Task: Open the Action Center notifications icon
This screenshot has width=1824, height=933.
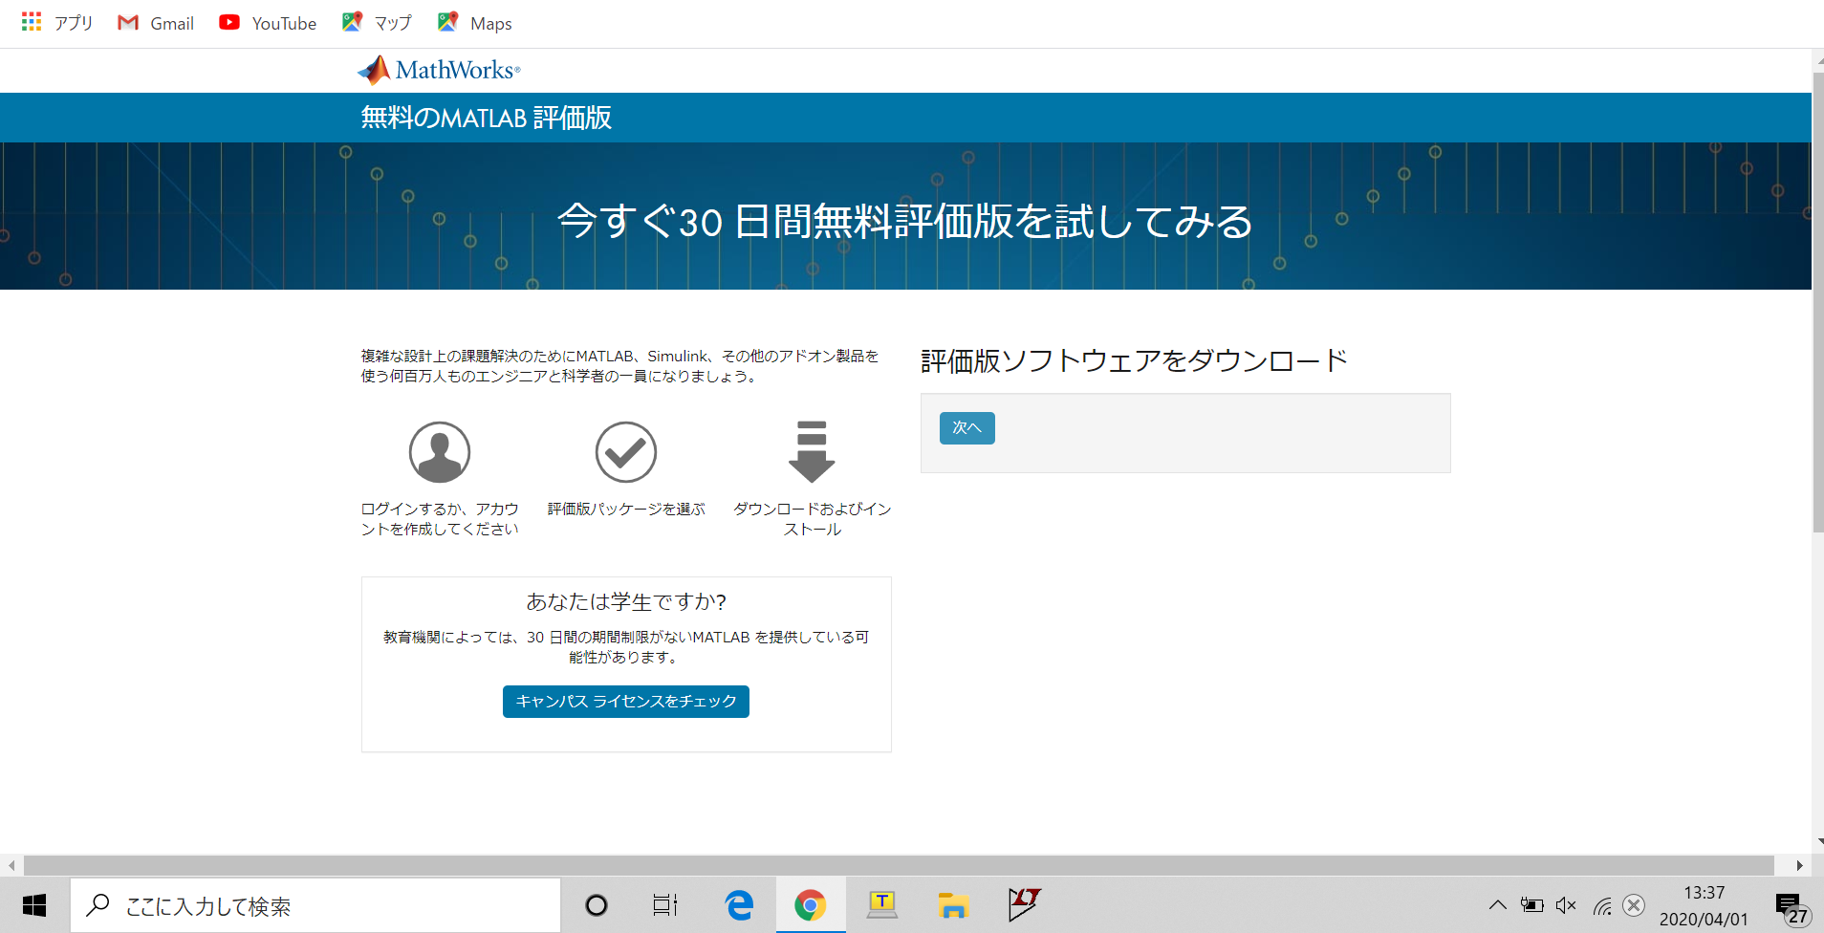Action: coord(1791,907)
